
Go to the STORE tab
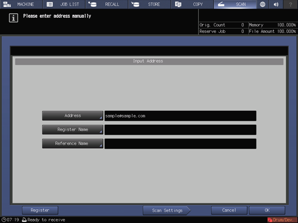coord(149,4)
